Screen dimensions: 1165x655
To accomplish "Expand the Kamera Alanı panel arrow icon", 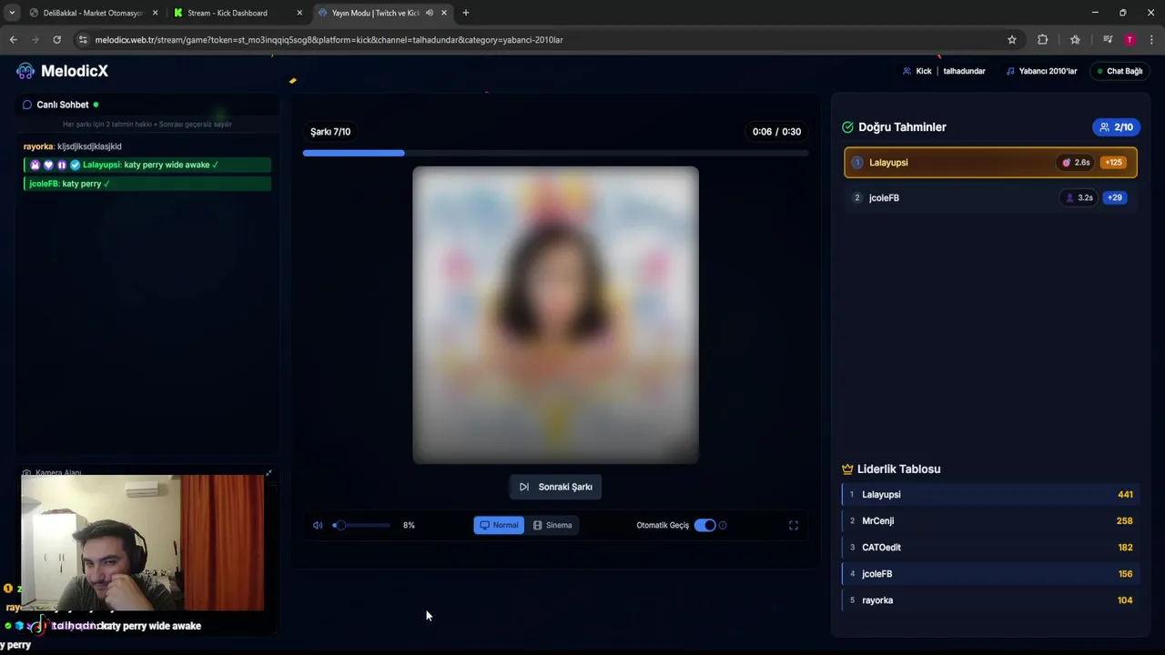I will [268, 472].
